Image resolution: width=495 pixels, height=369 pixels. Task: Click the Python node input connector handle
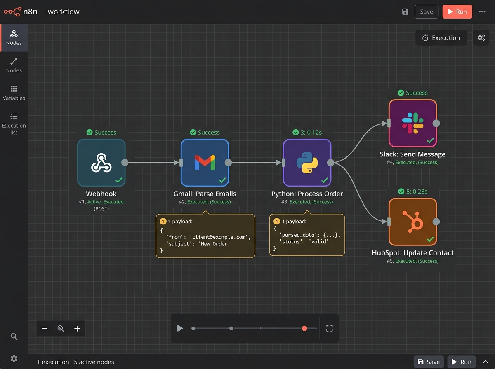[x=283, y=163]
